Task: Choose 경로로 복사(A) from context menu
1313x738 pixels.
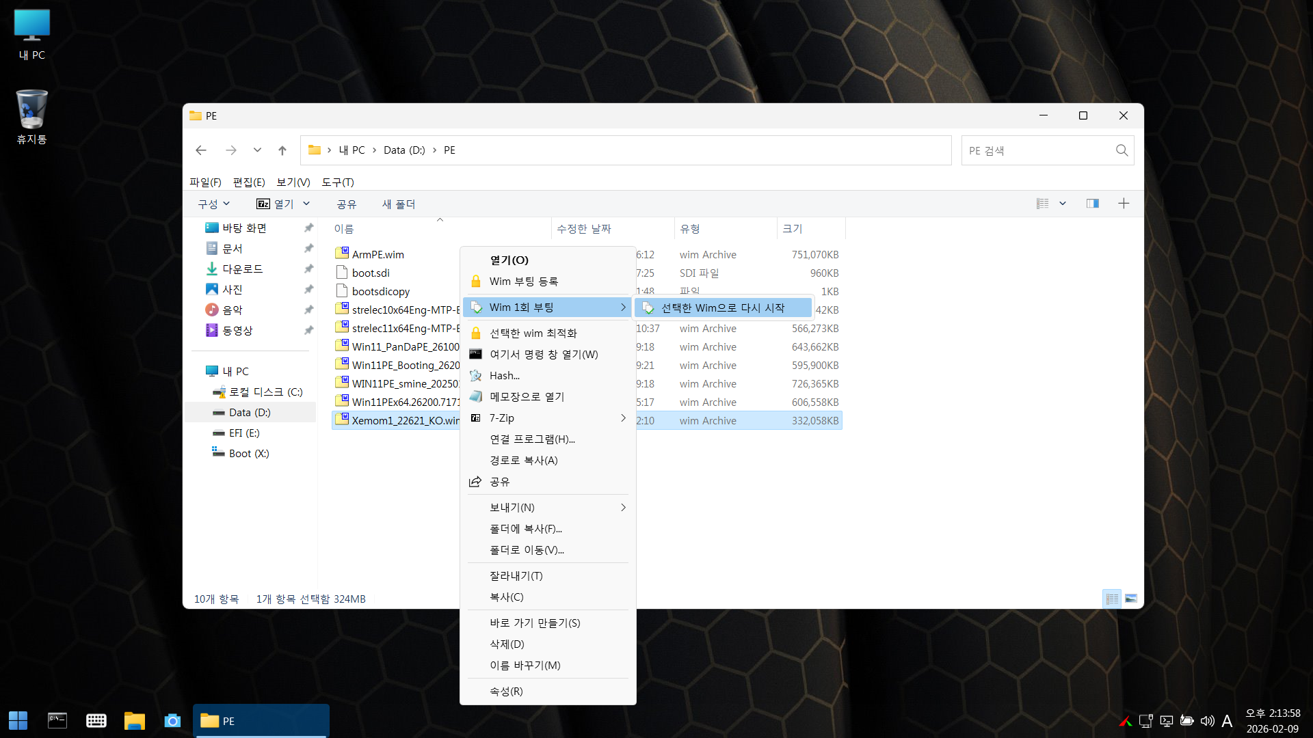Action: pos(524,460)
